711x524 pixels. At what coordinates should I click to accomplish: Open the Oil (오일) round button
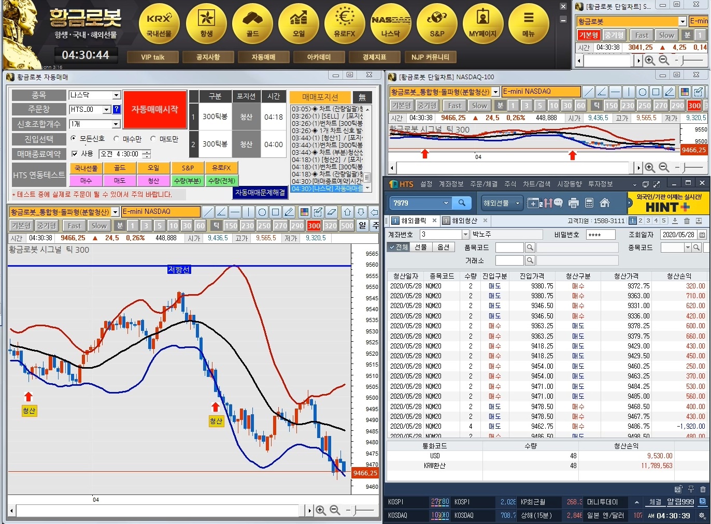coord(298,24)
